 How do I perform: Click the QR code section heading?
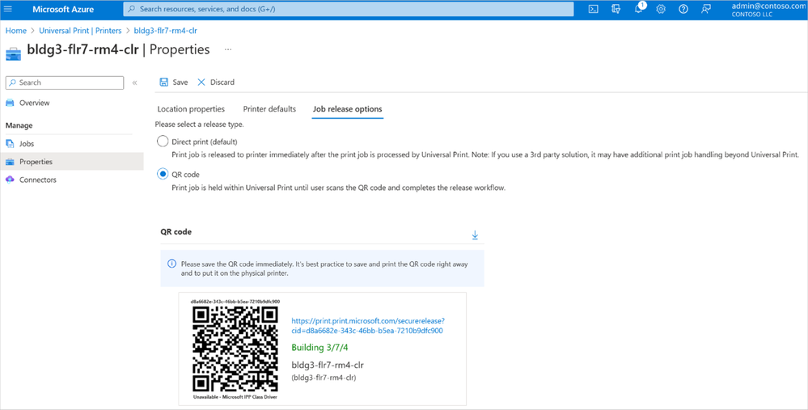pyautogui.click(x=176, y=232)
